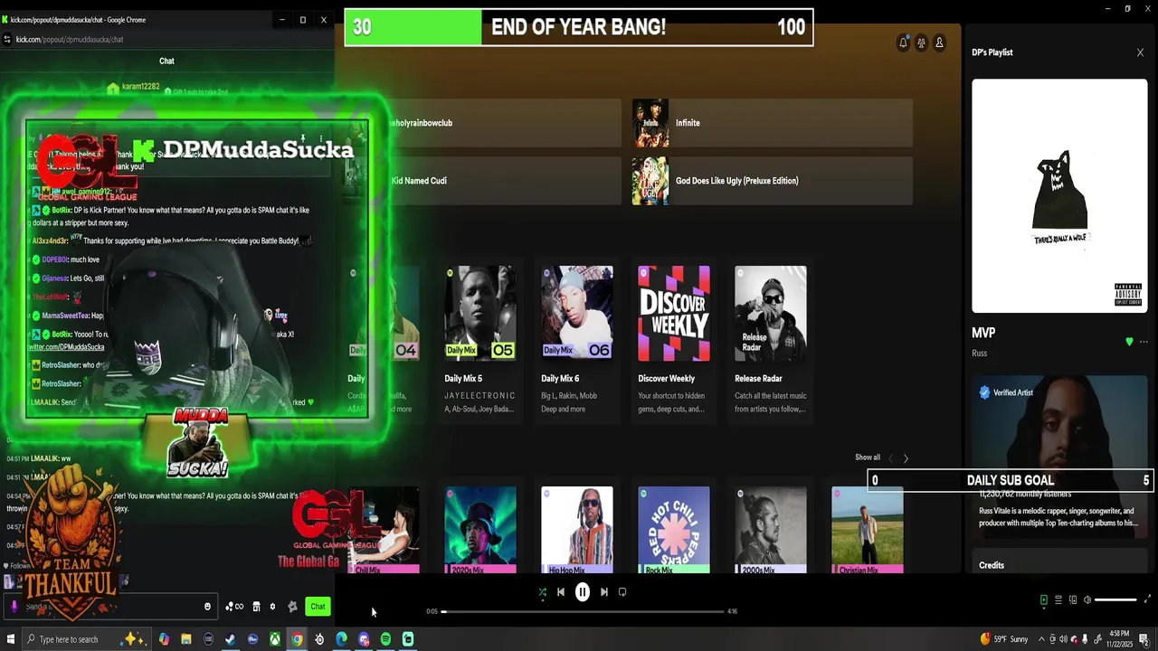Open Steam from the taskbar

click(230, 639)
